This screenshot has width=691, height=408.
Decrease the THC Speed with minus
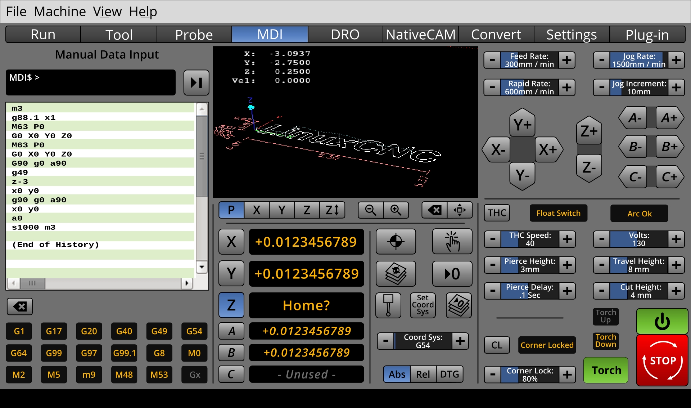(493, 239)
